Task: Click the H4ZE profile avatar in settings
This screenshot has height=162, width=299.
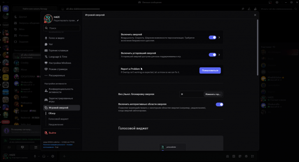Action: 48,19
